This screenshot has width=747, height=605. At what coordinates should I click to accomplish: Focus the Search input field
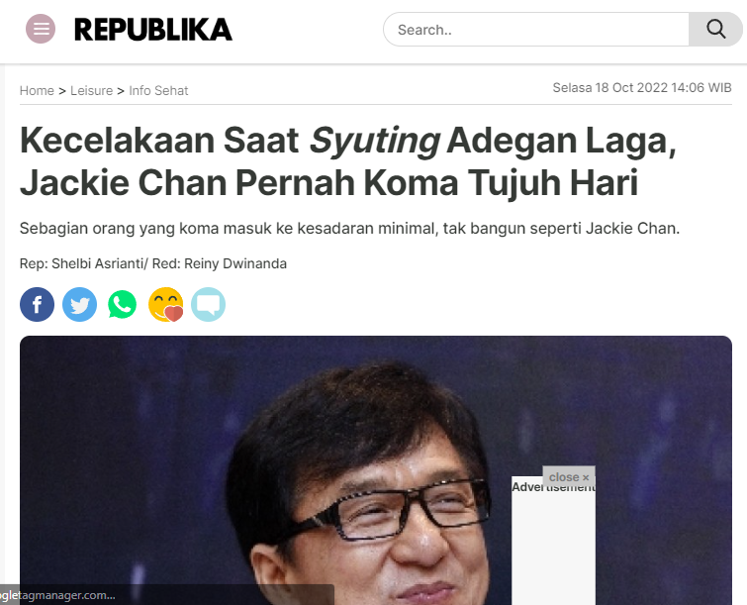(536, 30)
